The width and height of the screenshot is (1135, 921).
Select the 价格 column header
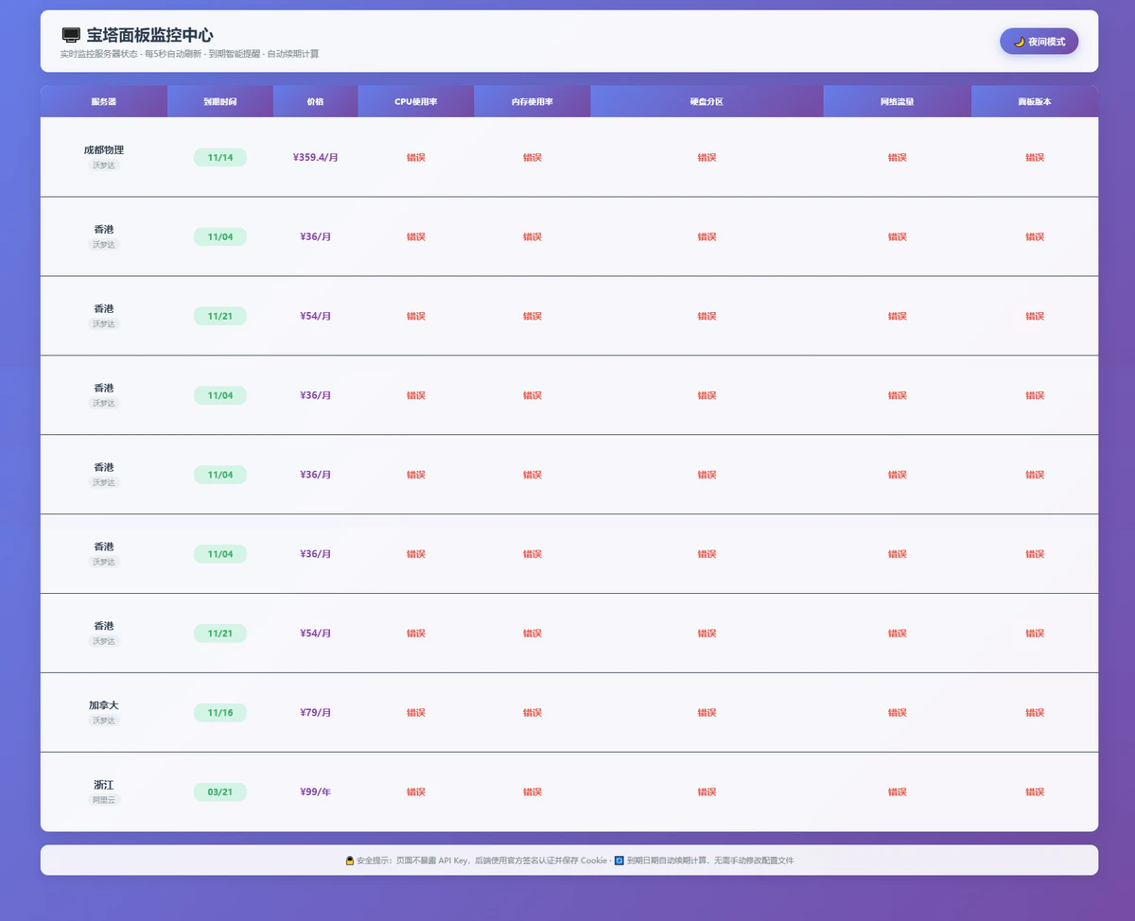click(x=315, y=101)
